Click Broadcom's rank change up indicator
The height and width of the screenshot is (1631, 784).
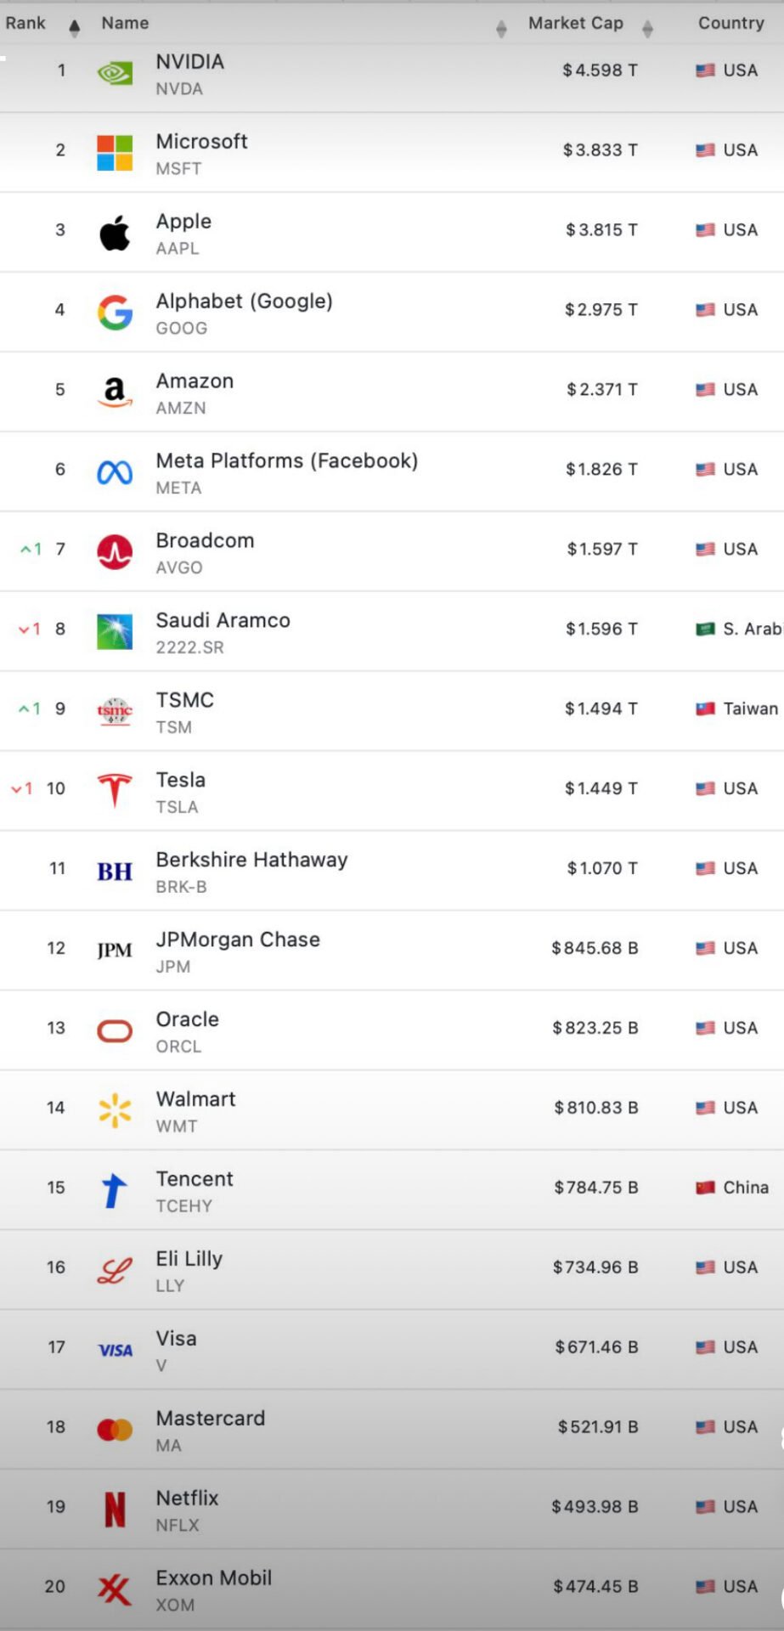tap(31, 550)
